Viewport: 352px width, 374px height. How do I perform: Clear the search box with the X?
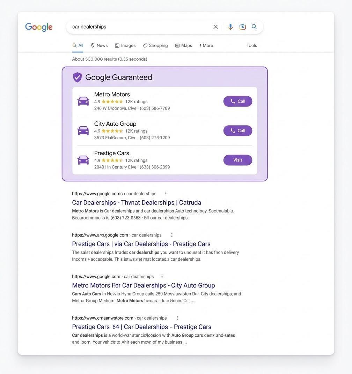[215, 27]
